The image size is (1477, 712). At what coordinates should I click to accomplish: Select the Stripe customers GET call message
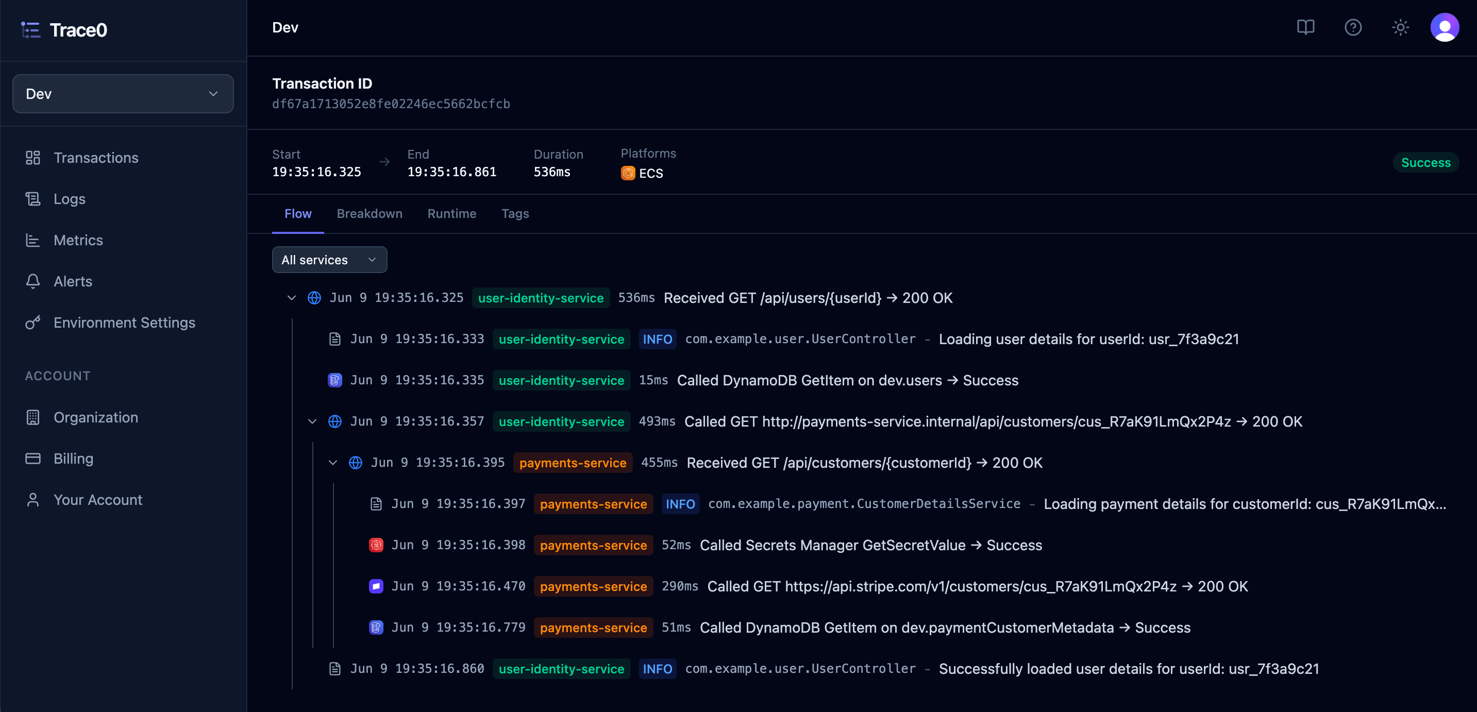(x=978, y=586)
